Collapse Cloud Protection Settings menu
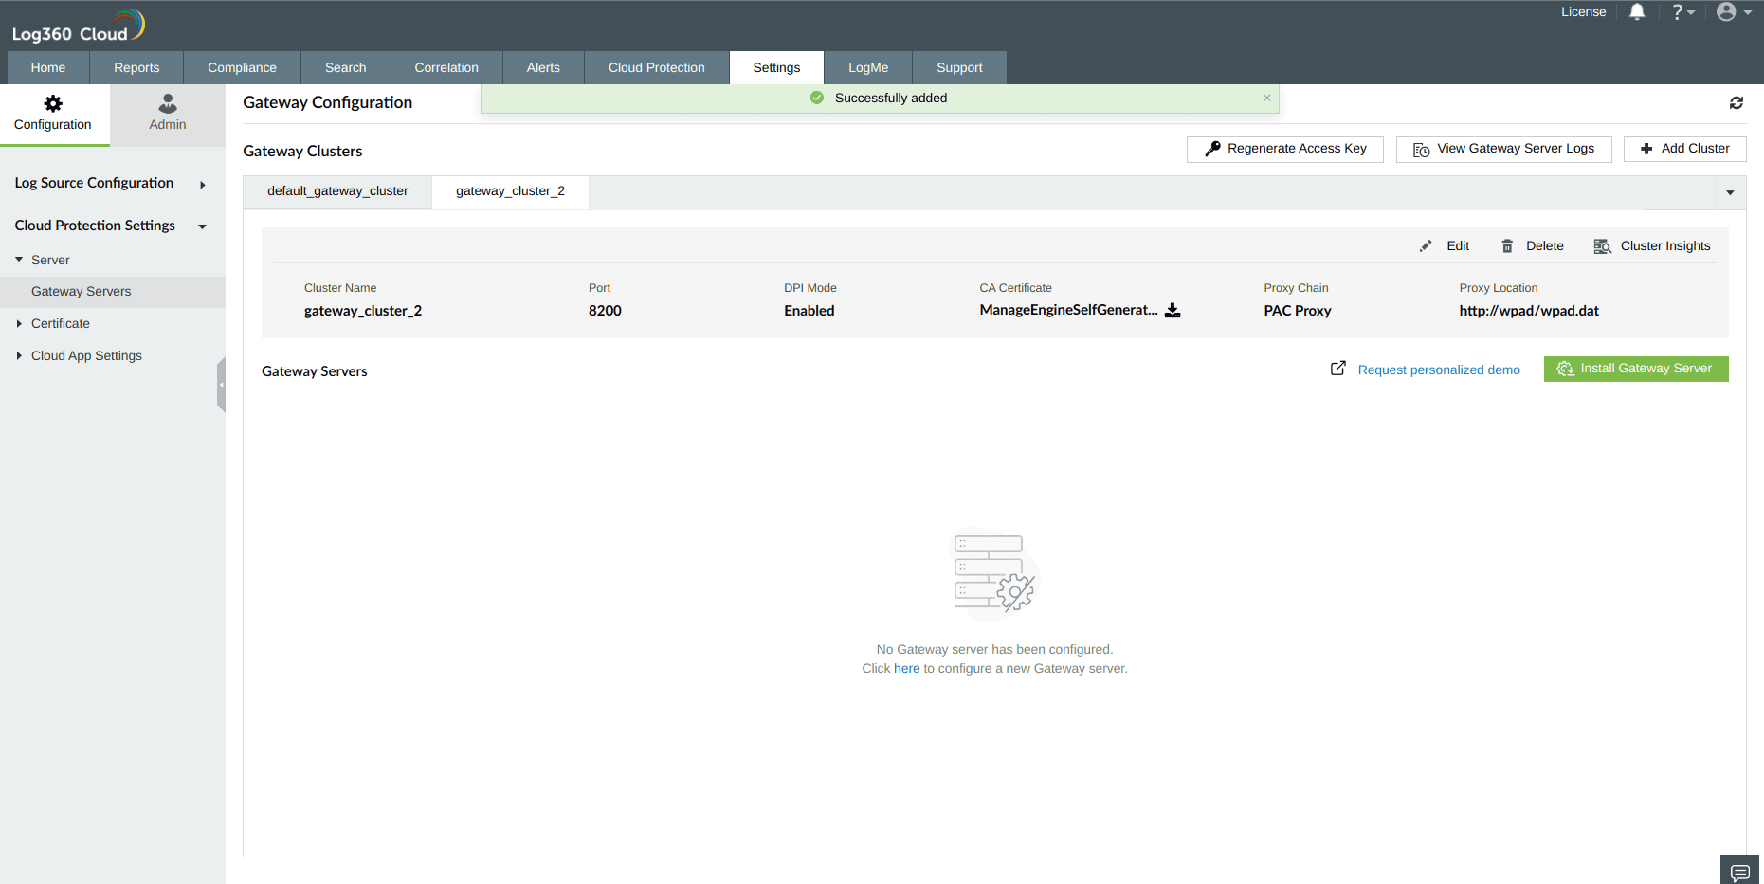The height and width of the screenshot is (884, 1764). coord(110,226)
